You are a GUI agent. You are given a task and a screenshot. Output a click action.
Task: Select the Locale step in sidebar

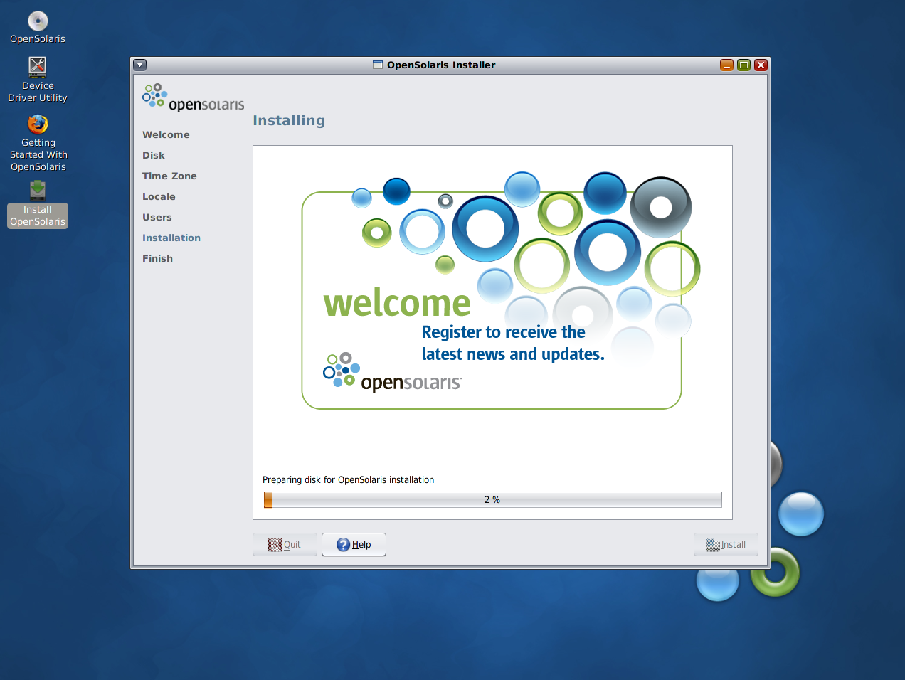pos(159,196)
